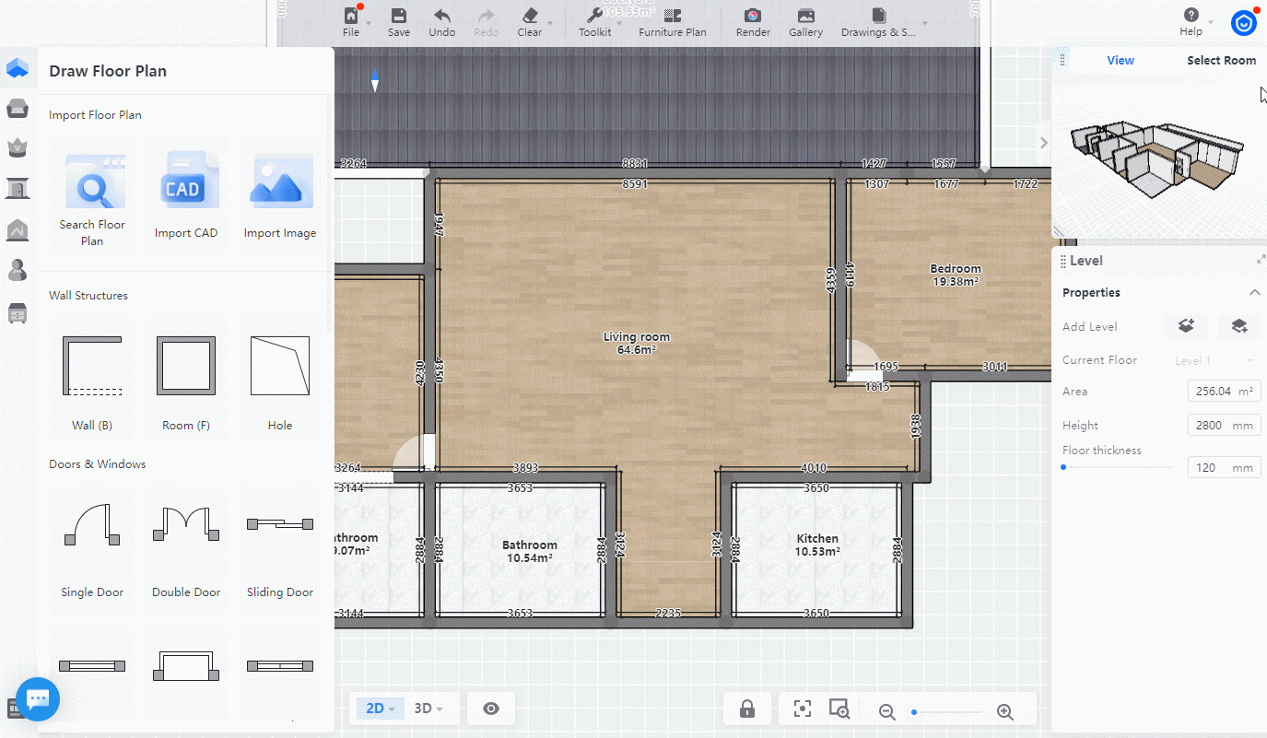Select the Living room label
Image resolution: width=1267 pixels, height=738 pixels.
click(637, 343)
